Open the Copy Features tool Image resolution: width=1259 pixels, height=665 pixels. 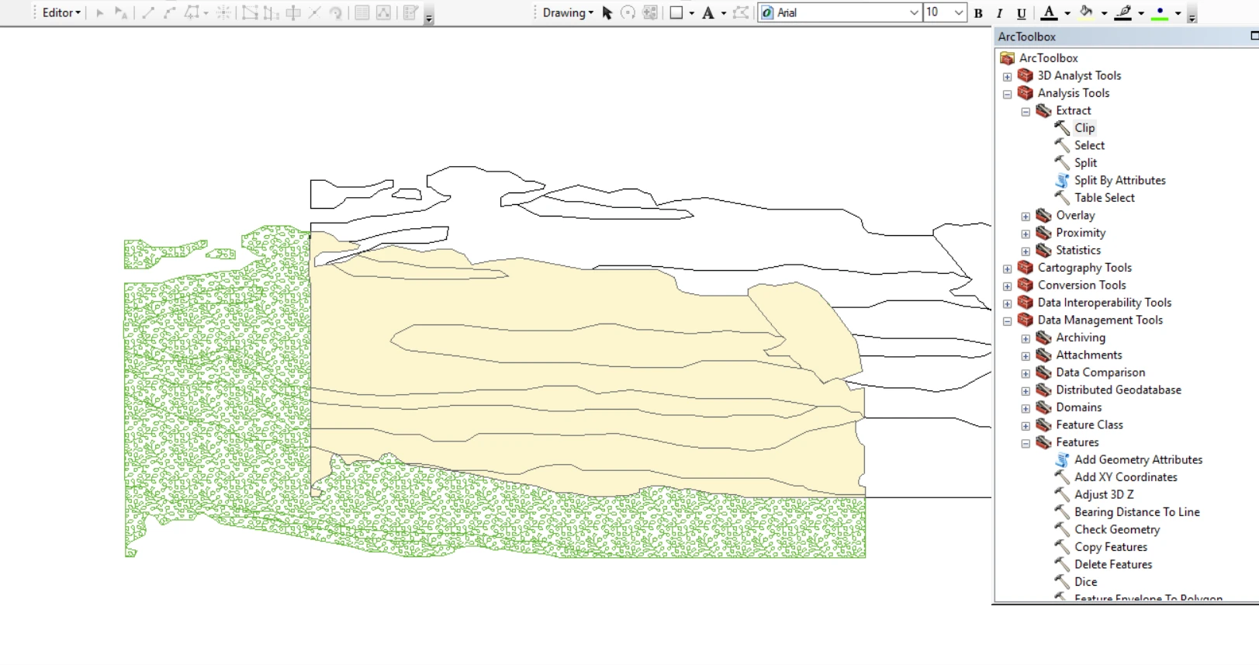coord(1110,547)
